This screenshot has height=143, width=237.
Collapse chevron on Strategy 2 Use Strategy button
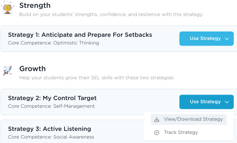pos(227,102)
